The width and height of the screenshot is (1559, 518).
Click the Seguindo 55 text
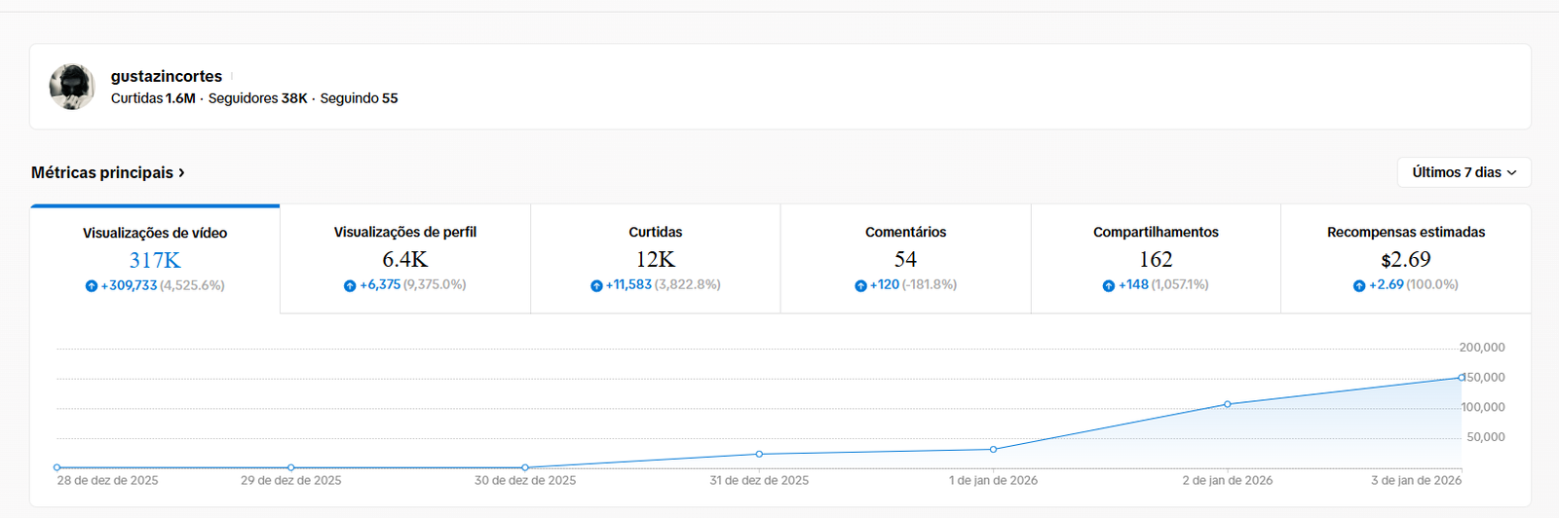point(360,98)
